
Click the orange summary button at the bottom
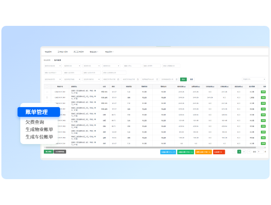(x=204, y=152)
